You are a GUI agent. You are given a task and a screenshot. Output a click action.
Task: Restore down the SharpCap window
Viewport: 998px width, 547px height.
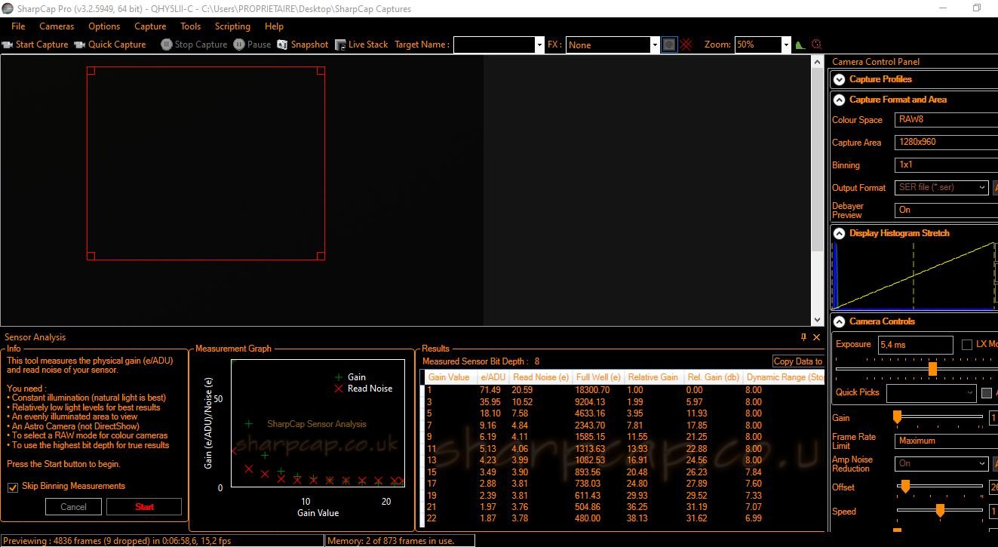click(x=976, y=8)
